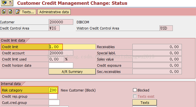Click the New Customer (Block) description

(78, 90)
